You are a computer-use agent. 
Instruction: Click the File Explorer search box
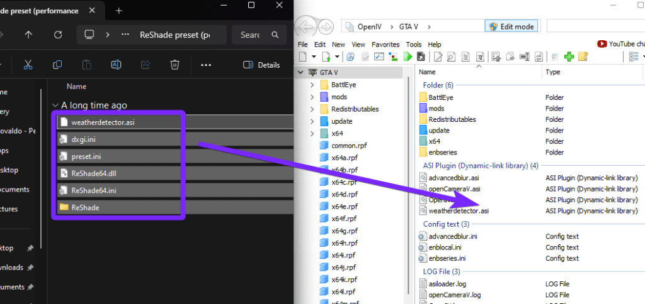pos(259,35)
